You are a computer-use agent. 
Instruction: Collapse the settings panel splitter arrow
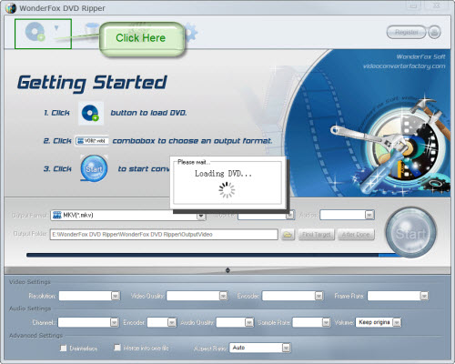tap(227, 270)
